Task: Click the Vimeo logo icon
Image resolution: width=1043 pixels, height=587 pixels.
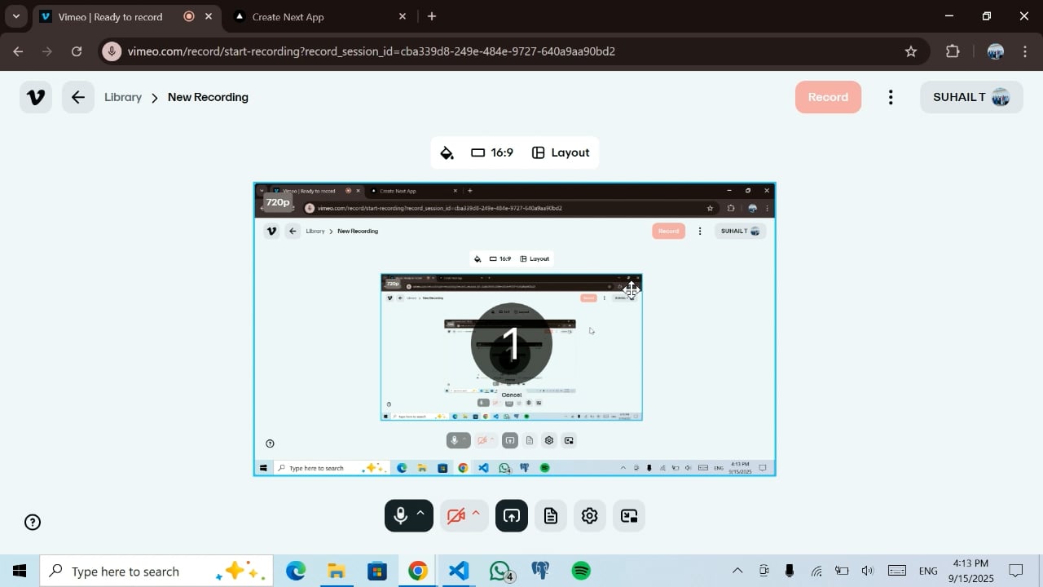Action: tap(36, 97)
